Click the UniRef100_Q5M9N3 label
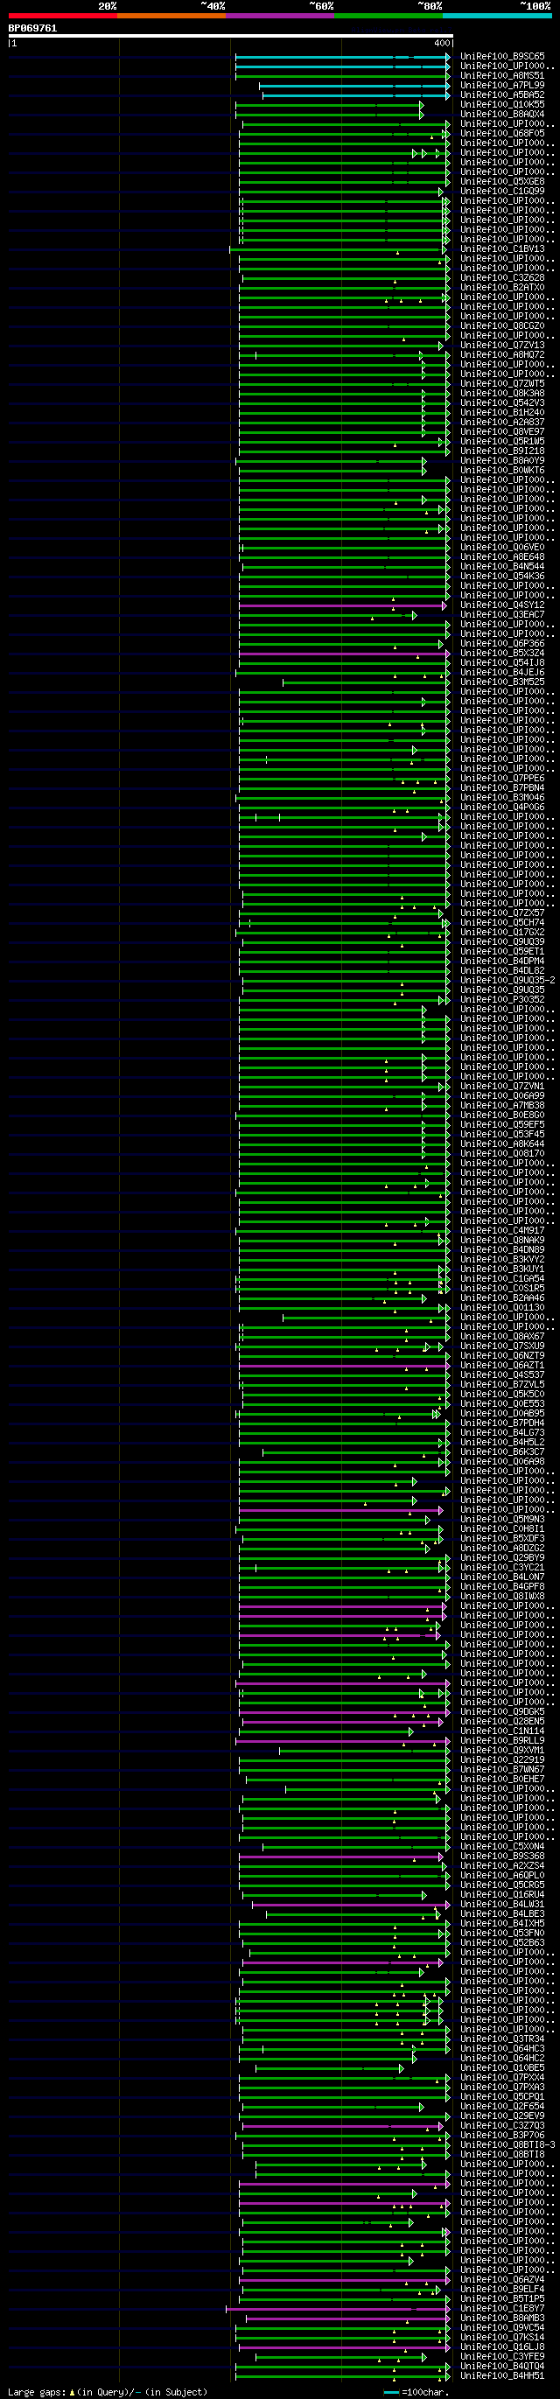 pos(502,1519)
